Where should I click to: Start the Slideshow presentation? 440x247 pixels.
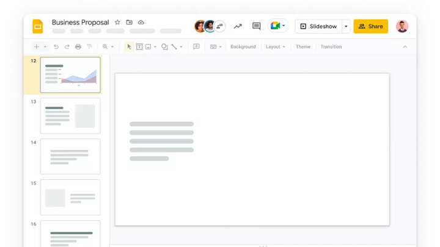318,26
